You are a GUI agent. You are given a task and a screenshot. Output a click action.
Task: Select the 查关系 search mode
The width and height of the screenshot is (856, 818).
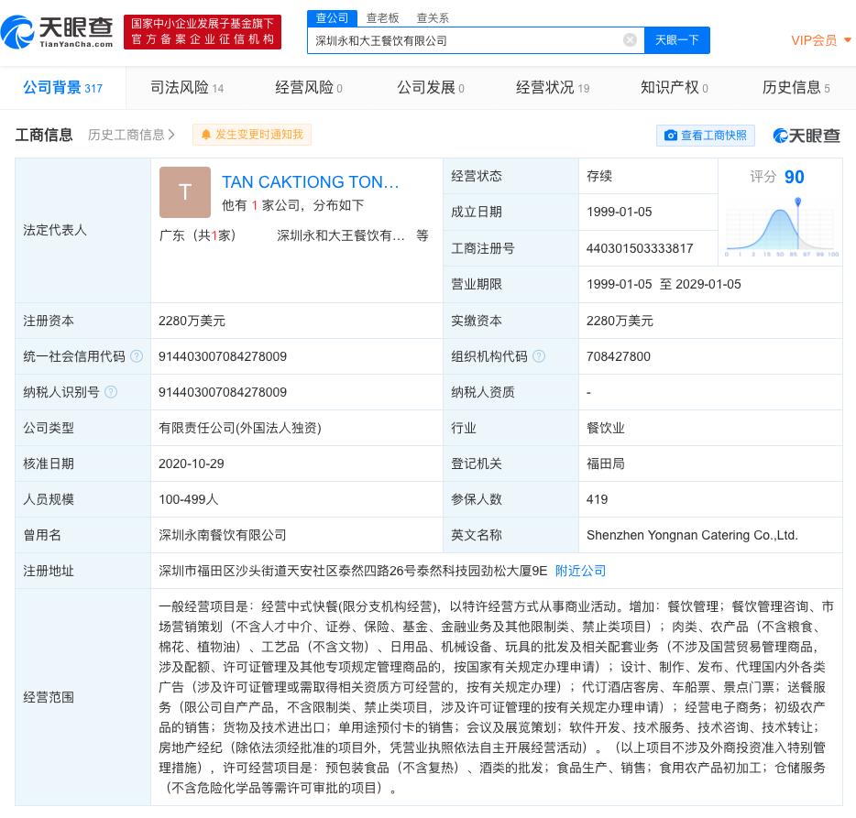coord(433,17)
